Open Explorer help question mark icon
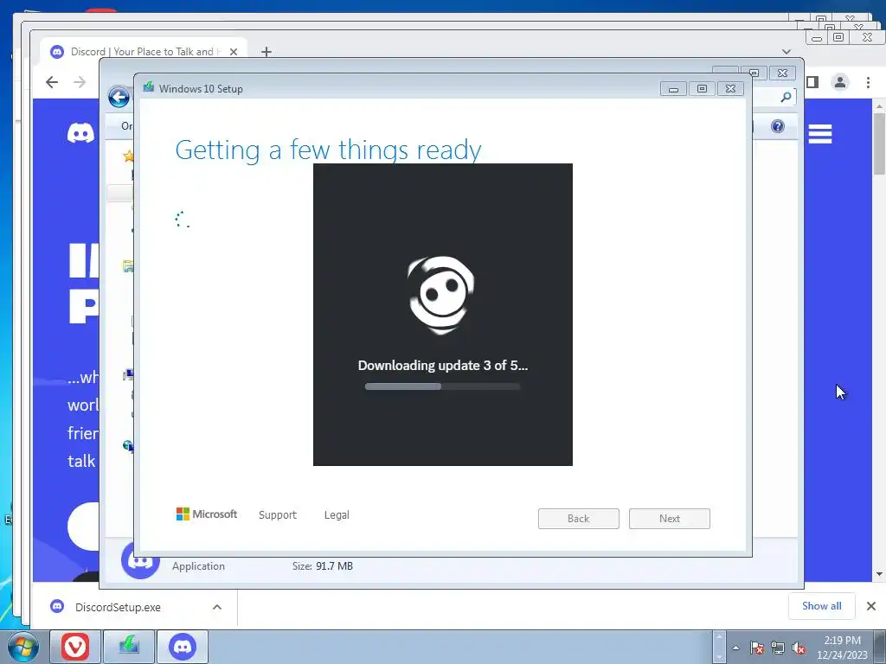The width and height of the screenshot is (886, 664). point(778,126)
